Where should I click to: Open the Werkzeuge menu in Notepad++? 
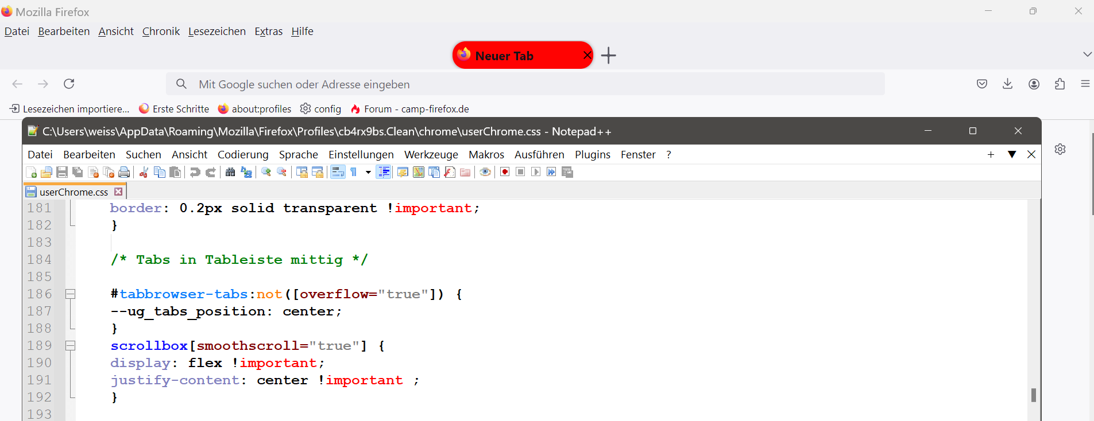(x=431, y=154)
